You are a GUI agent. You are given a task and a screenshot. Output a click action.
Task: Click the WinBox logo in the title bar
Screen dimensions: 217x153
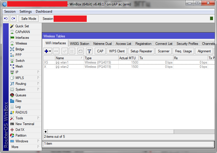(x=5, y=4)
